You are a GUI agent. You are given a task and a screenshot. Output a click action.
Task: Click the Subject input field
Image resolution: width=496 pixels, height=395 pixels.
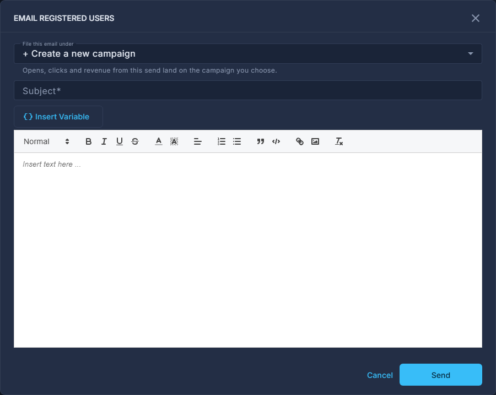pyautogui.click(x=248, y=91)
